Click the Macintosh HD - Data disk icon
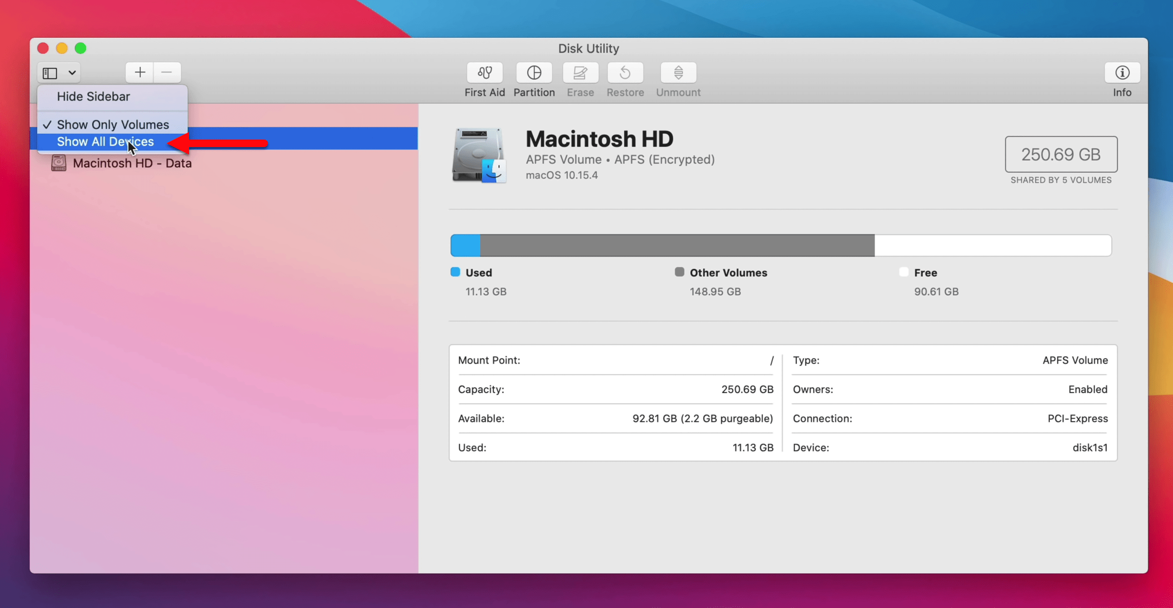The width and height of the screenshot is (1173, 608). [59, 163]
